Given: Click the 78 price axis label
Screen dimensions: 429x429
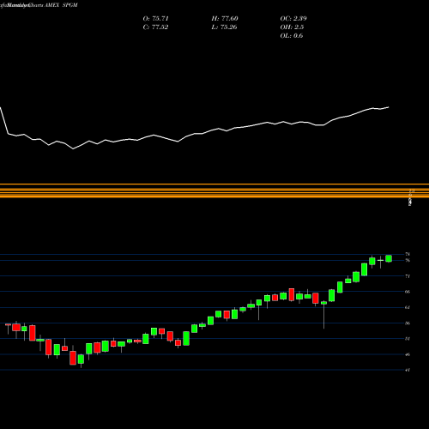Looking at the screenshot, I should [408, 254].
